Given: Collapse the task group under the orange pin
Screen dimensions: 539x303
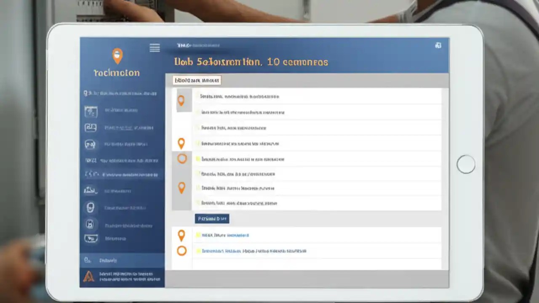Looking at the screenshot, I should (x=181, y=144).
